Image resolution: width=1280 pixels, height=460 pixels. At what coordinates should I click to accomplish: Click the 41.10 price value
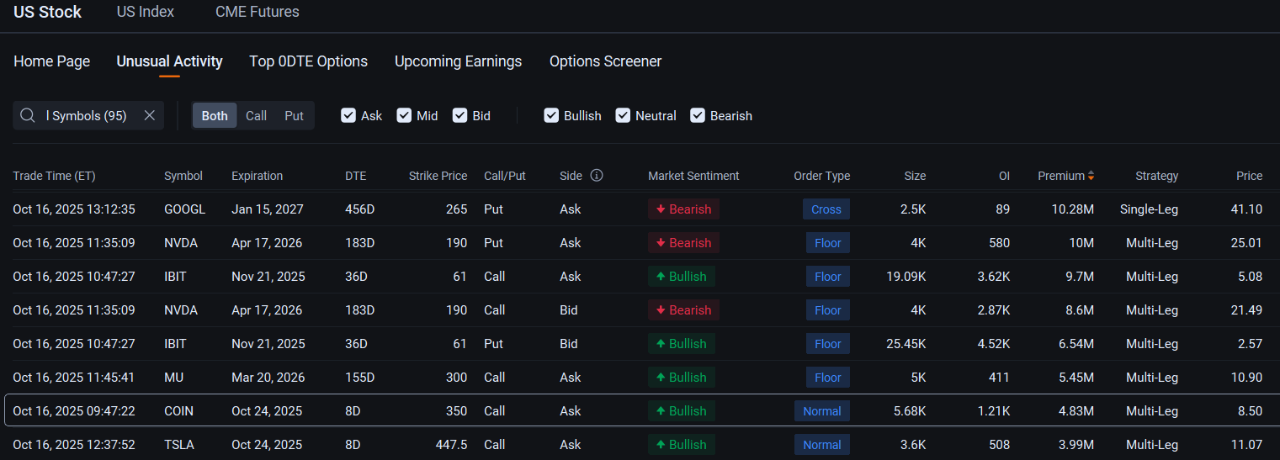1247,209
